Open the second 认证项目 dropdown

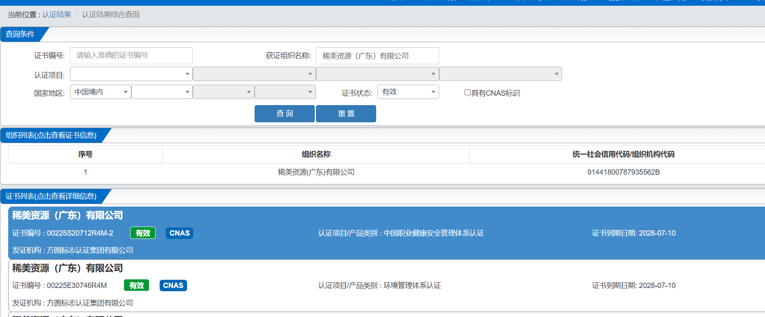point(254,74)
